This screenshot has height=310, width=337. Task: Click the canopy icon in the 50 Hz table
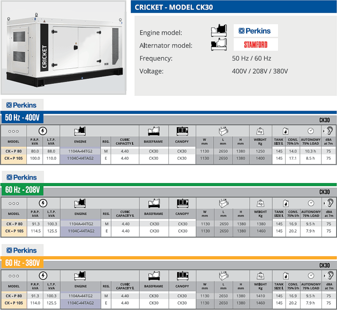click(x=182, y=131)
